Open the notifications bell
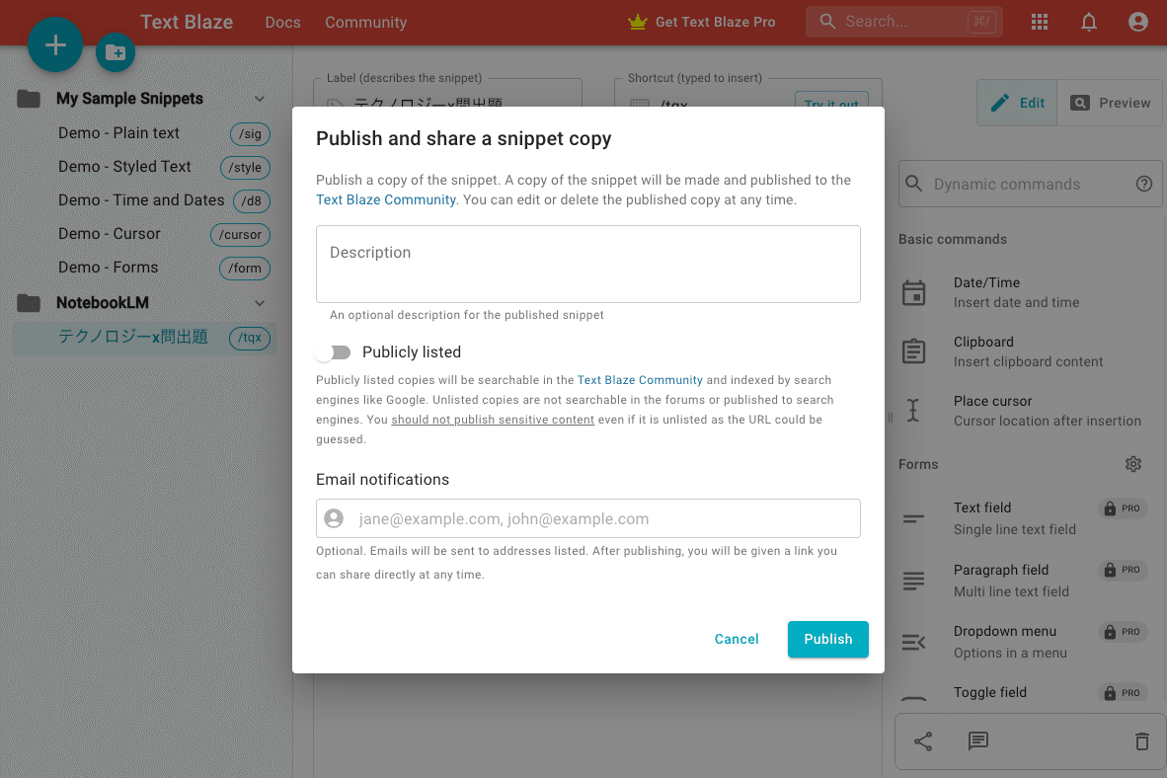The height and width of the screenshot is (778, 1167). click(1089, 22)
